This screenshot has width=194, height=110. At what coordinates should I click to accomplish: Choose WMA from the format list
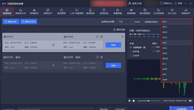[x=176, y=59]
